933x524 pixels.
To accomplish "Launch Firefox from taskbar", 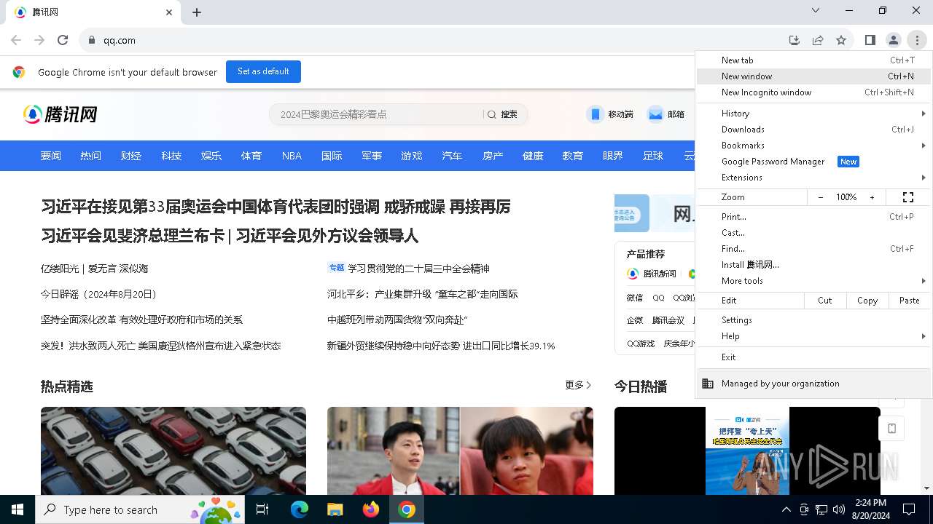I will pos(371,509).
